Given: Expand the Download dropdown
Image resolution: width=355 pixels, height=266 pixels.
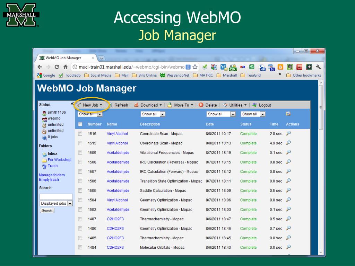Looking at the screenshot, I should (x=148, y=105).
